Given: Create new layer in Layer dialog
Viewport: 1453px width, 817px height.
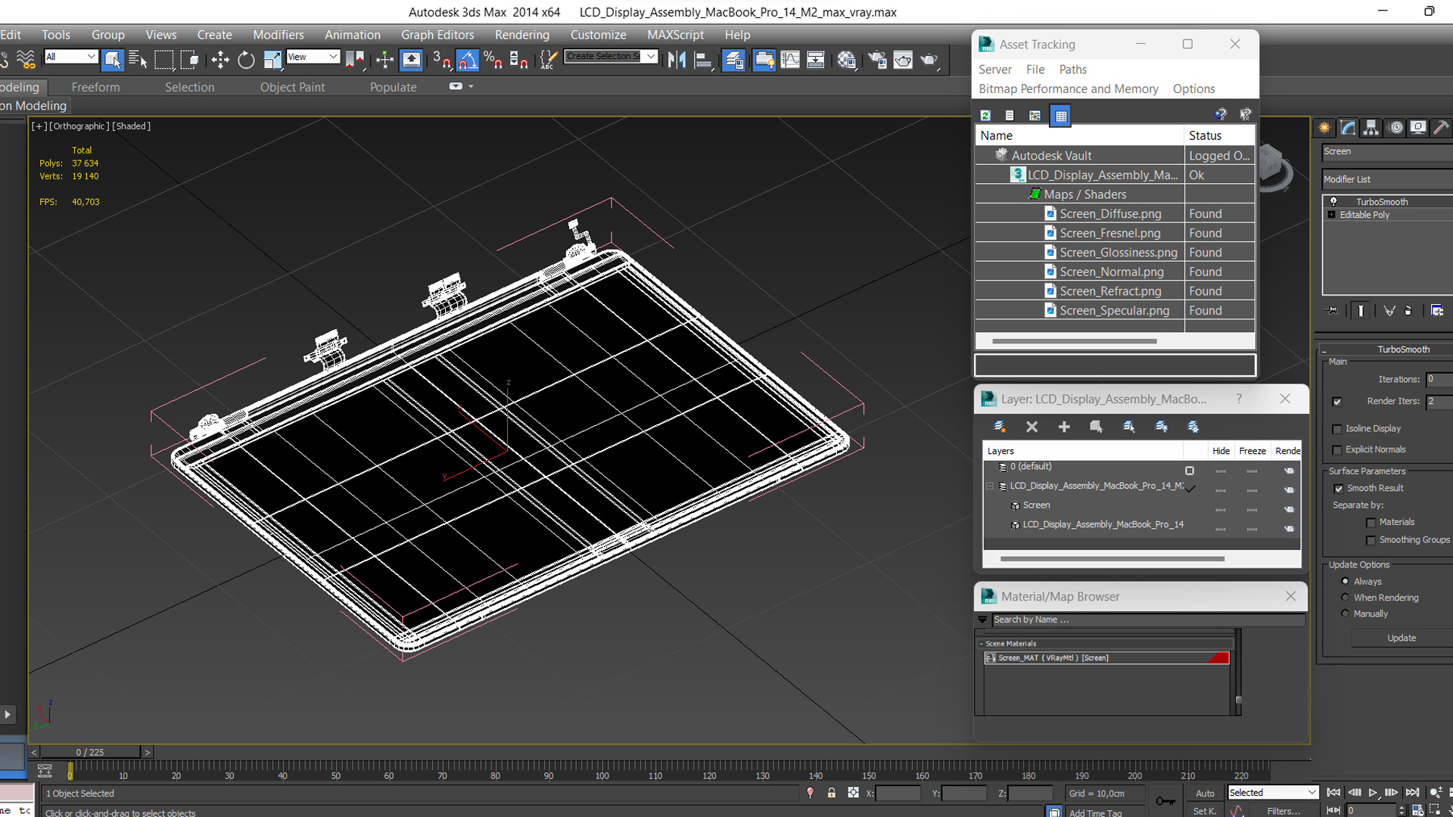Looking at the screenshot, I should point(999,427).
